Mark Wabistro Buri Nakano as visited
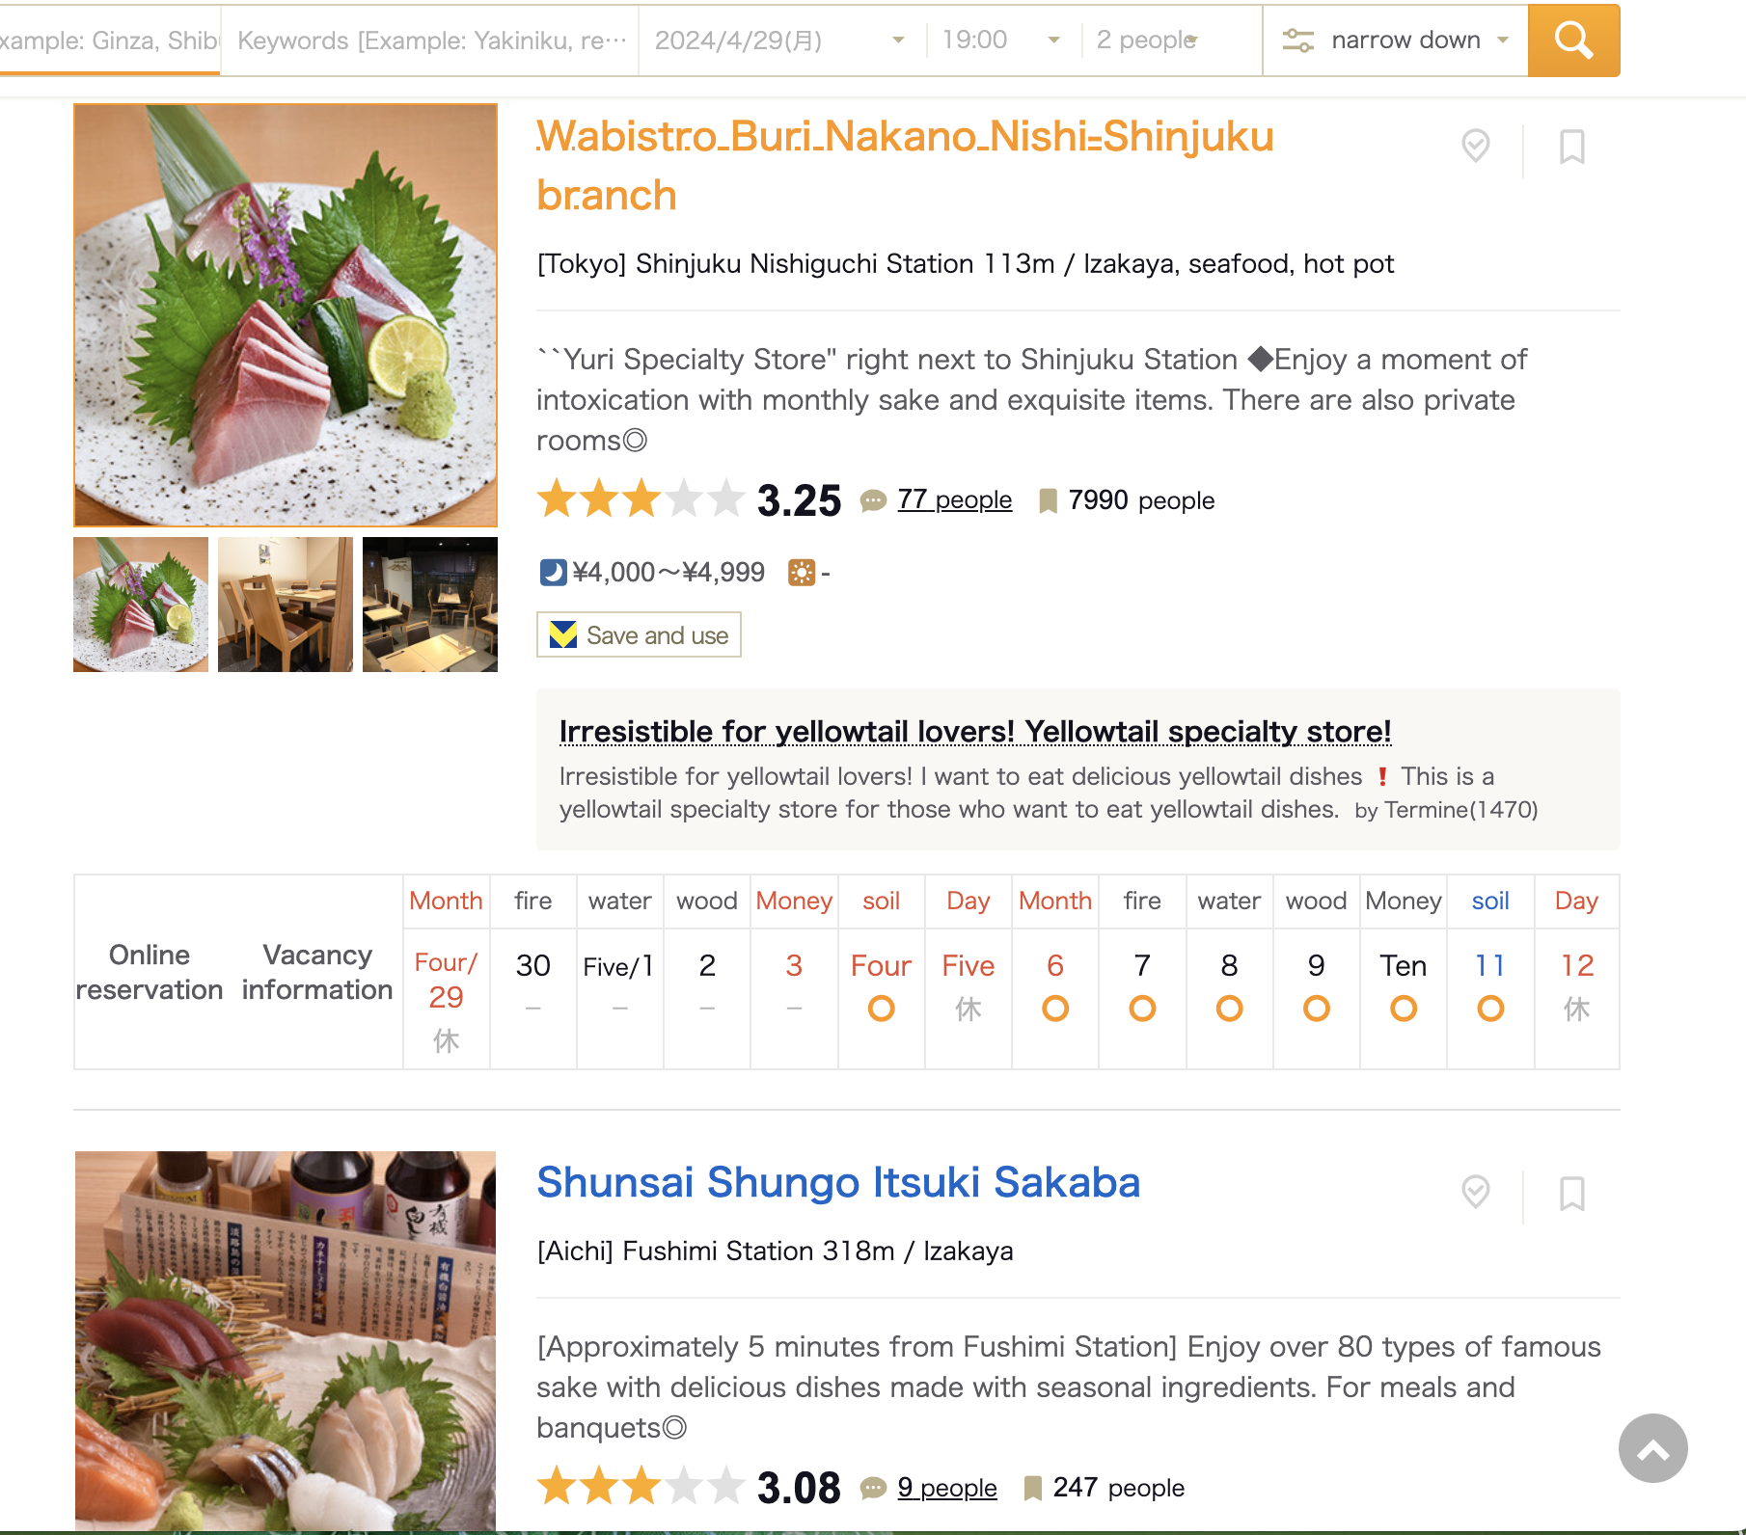Viewport: 1746px width, 1535px height. pos(1475,147)
